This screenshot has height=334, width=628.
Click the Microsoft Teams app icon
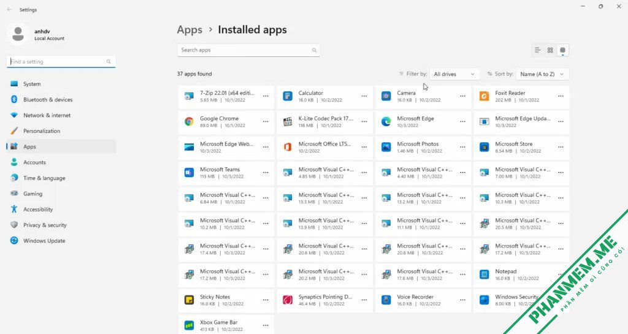coord(189,173)
